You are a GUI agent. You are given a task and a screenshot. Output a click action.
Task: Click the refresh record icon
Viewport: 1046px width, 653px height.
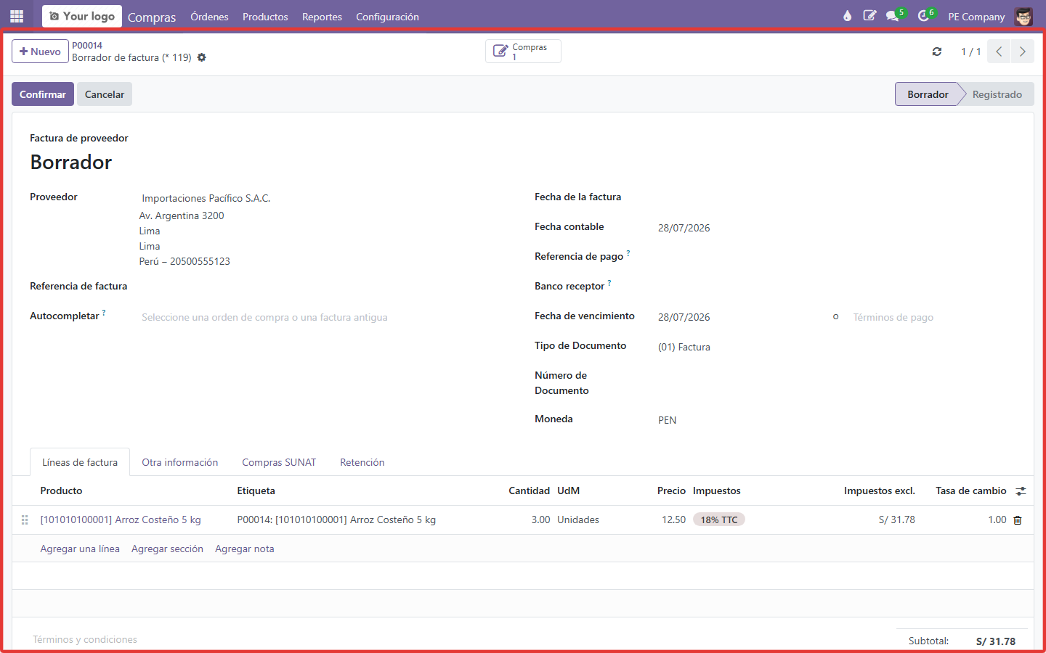pyautogui.click(x=937, y=52)
